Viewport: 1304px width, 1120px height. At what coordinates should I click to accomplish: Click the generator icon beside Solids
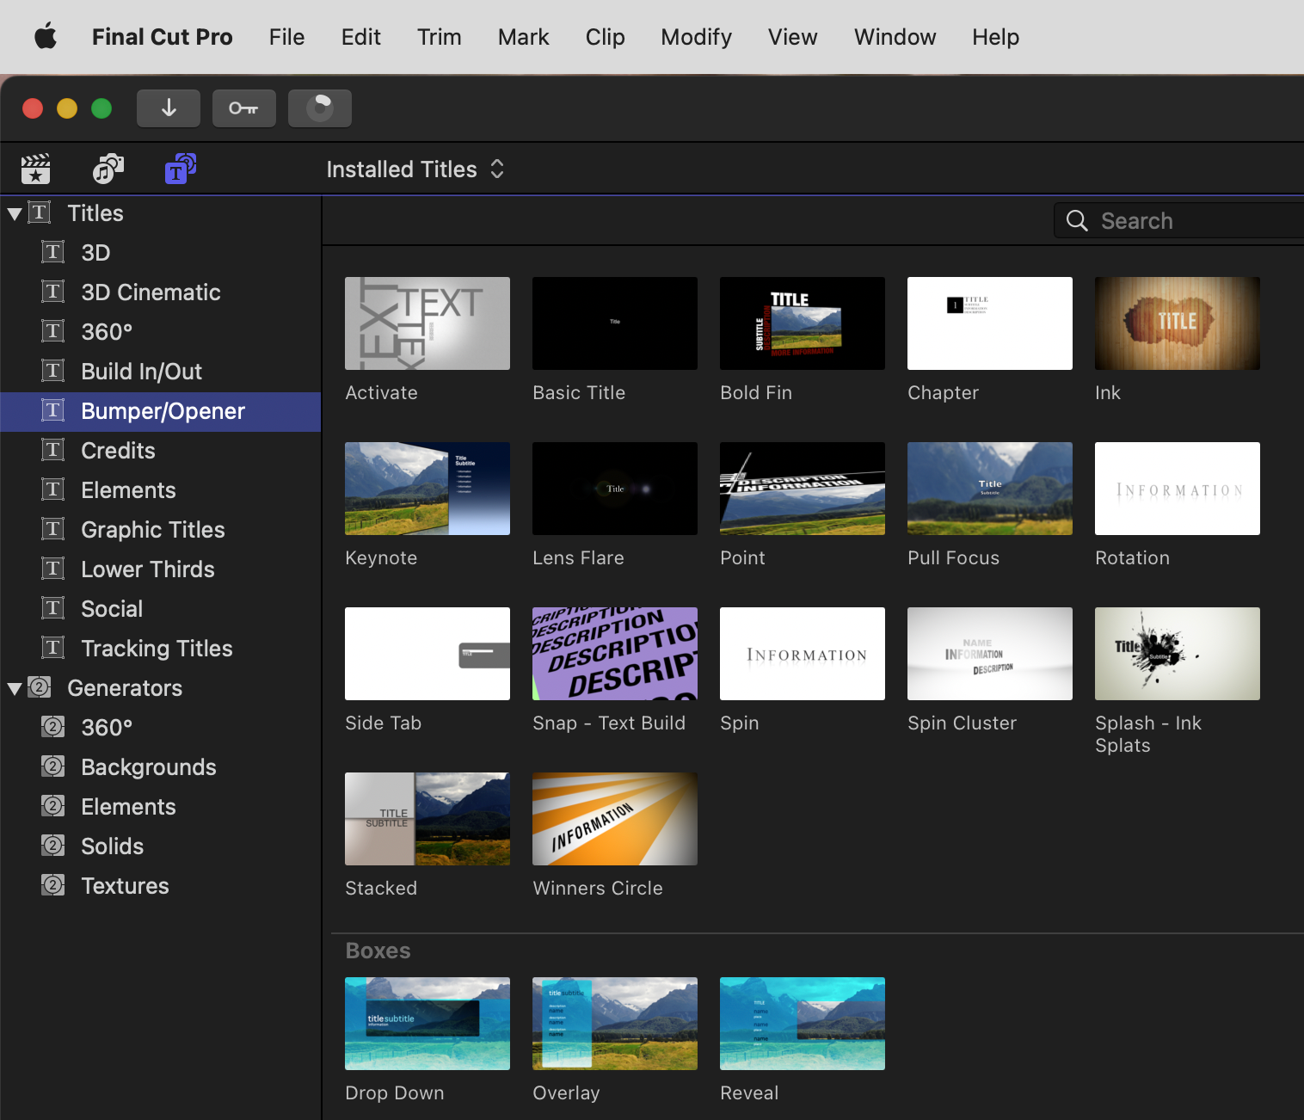pyautogui.click(x=53, y=846)
